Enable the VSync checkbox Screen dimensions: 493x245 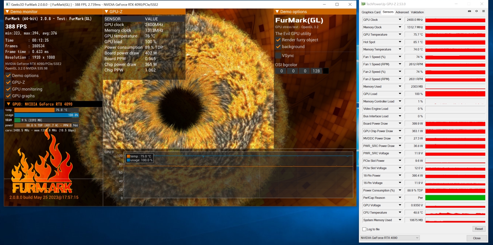pos(278,56)
